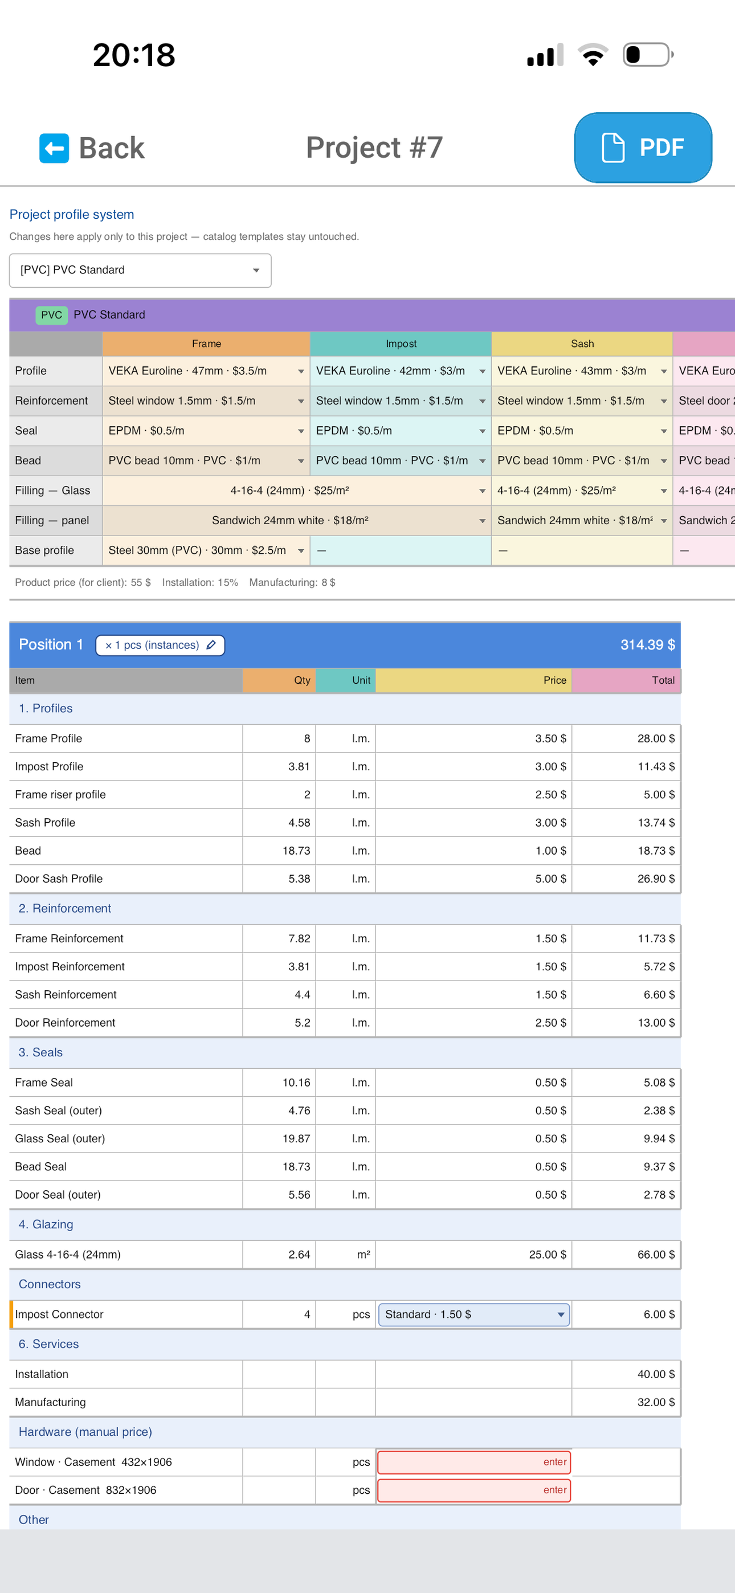Image resolution: width=735 pixels, height=1593 pixels.
Task: Open Sash reinforcement Steel window dropdown
Action: (x=582, y=401)
